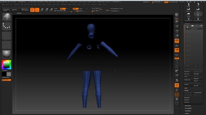Select the highlighted mannequin tool thumbnail
206x115 pixels.
tap(198, 14)
